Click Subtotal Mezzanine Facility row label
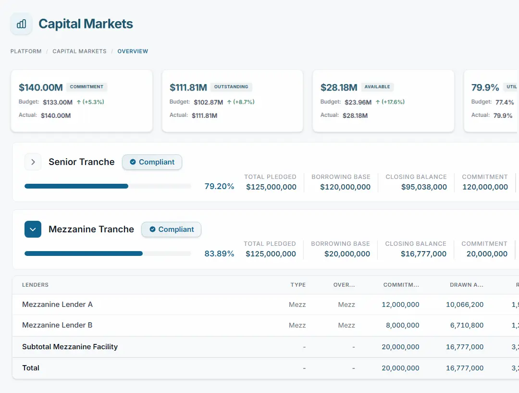The width and height of the screenshot is (519, 393). (70, 347)
